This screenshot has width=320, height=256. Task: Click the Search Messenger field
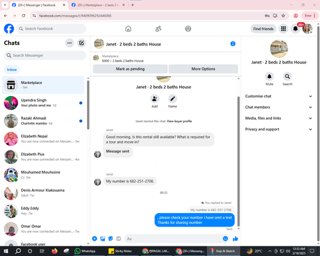45,56
